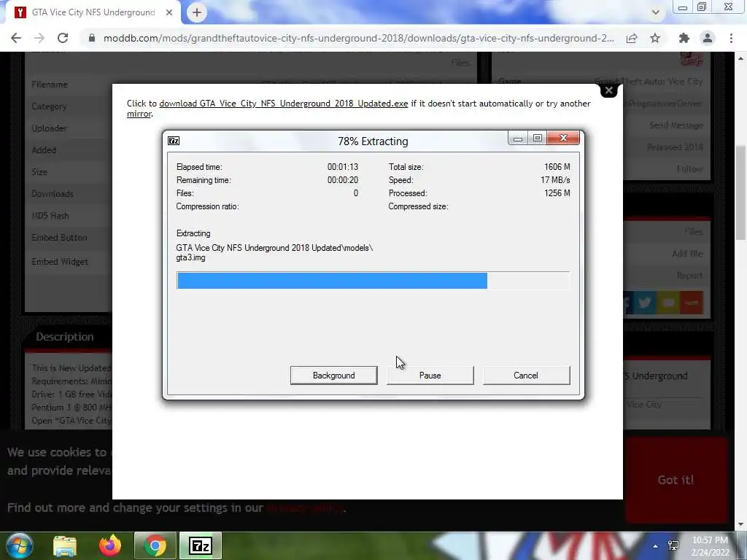Launch Firefox from taskbar
This screenshot has height=560, width=747.
[x=110, y=545]
